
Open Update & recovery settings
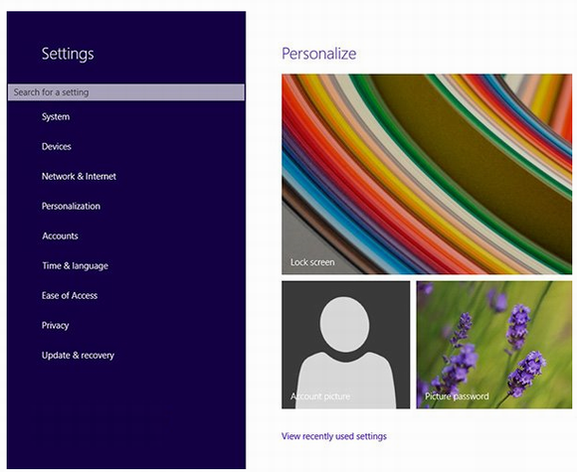[78, 356]
